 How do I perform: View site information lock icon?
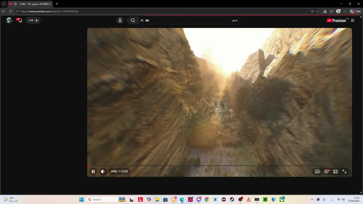tap(17, 11)
